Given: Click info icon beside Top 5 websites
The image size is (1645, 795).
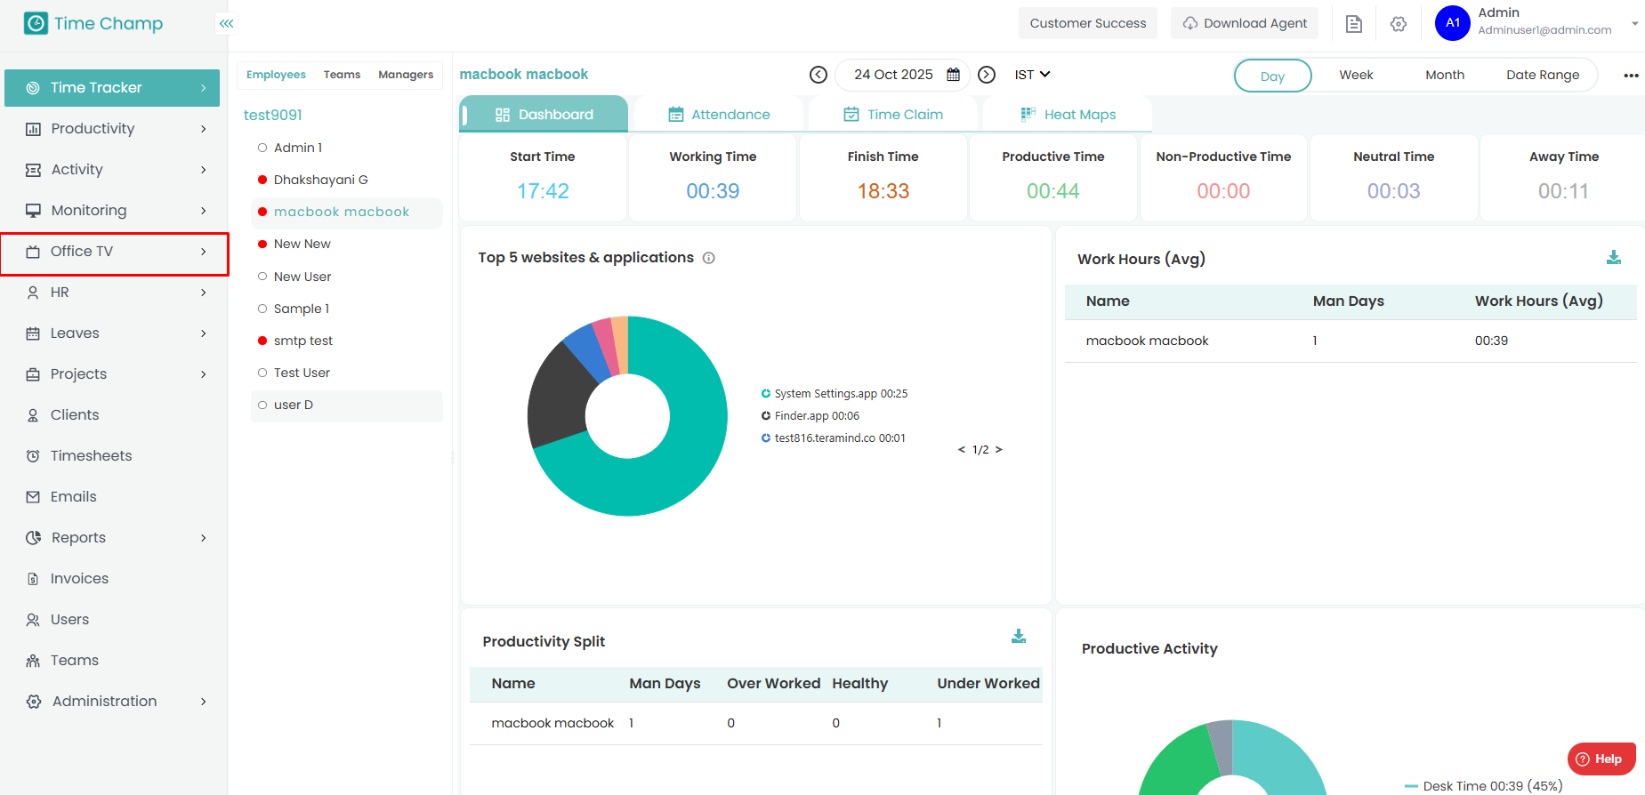Looking at the screenshot, I should (x=709, y=258).
